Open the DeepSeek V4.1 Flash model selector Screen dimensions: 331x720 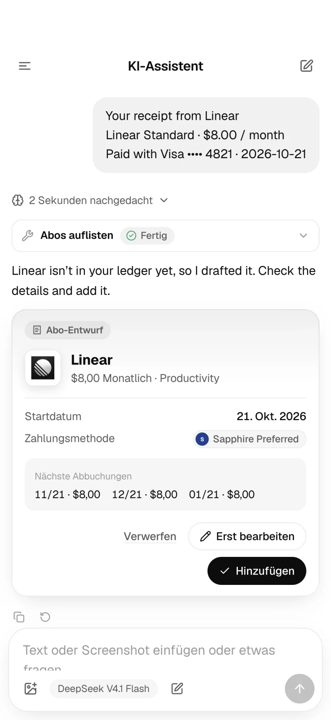[104, 689]
